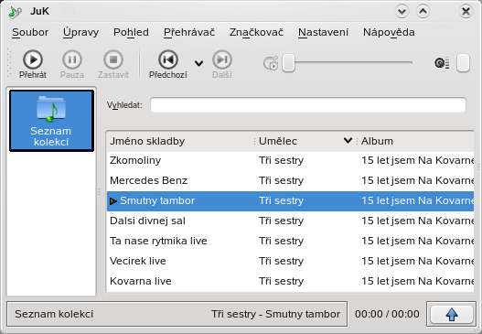
Task: Open the Soubor menu
Action: pos(30,32)
